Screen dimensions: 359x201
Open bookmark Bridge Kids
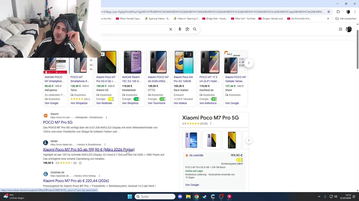[215, 19]
